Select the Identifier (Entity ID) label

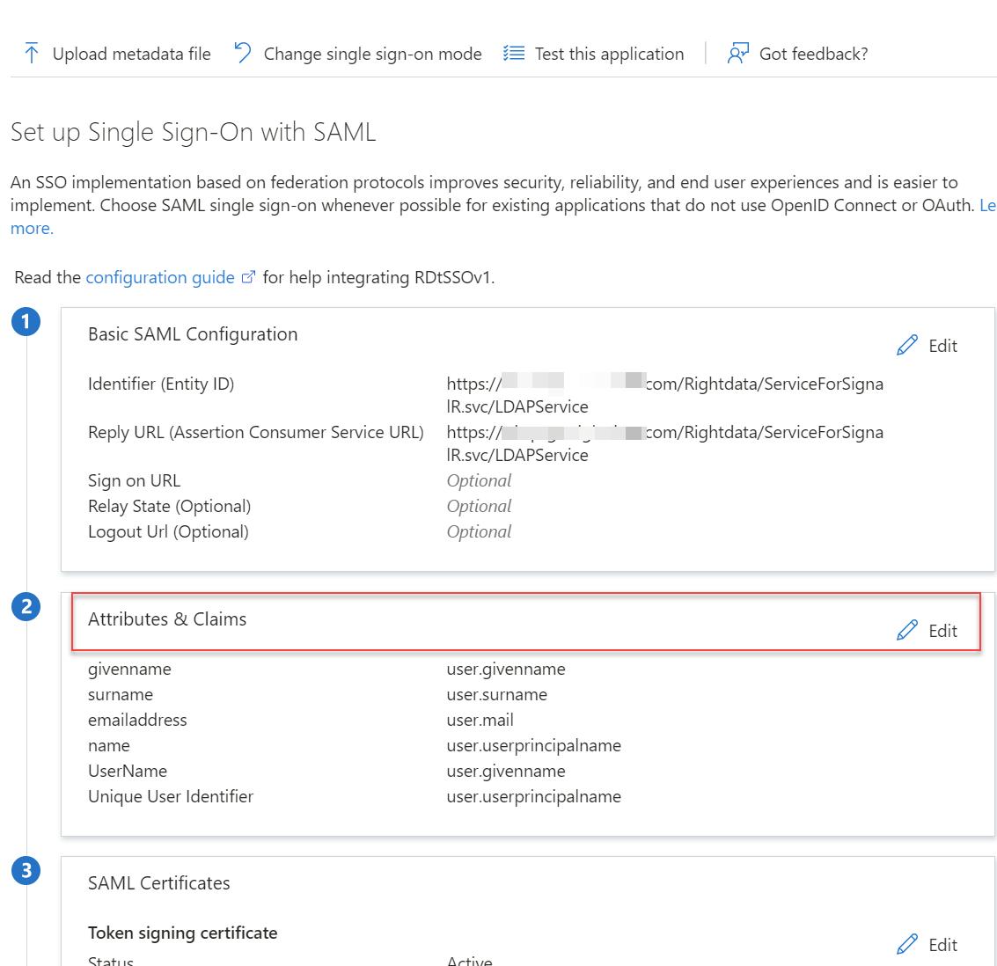161,384
